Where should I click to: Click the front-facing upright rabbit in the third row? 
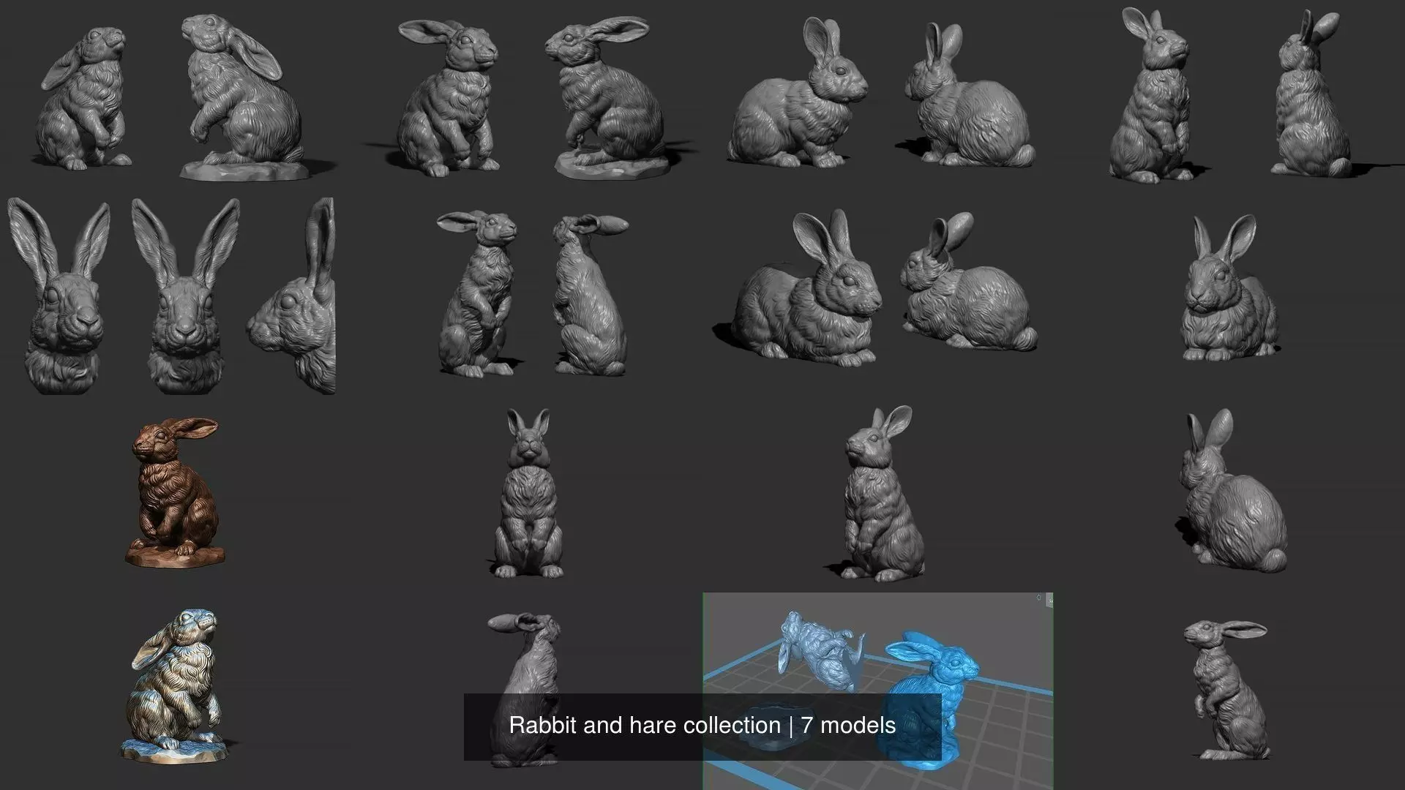(x=528, y=497)
